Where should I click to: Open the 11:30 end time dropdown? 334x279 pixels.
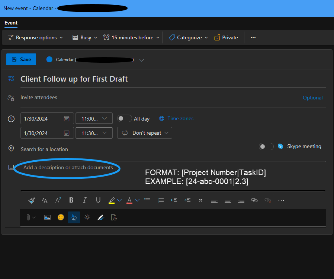pos(94,133)
